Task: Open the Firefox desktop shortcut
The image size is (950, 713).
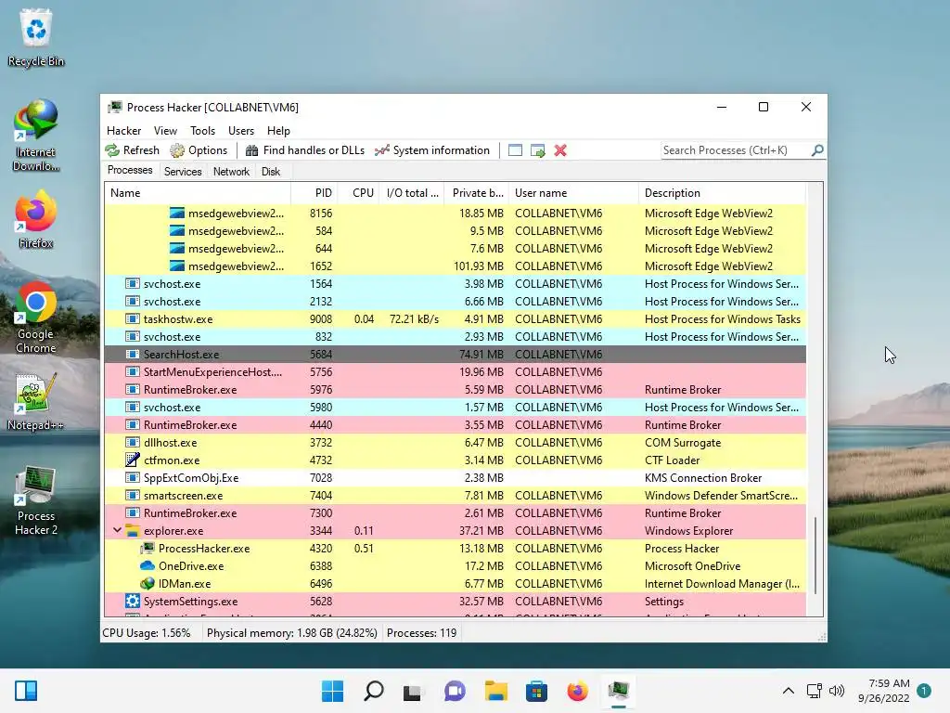Action: click(x=36, y=219)
